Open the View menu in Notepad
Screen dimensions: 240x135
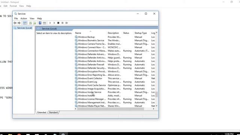[x=21, y=6]
